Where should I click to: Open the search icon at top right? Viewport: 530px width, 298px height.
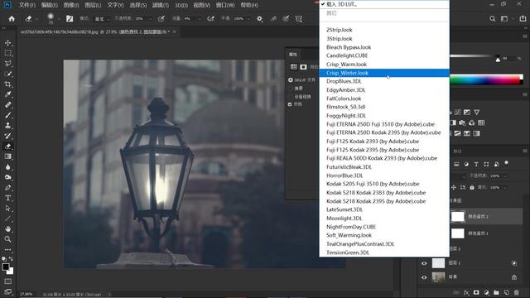pos(493,18)
